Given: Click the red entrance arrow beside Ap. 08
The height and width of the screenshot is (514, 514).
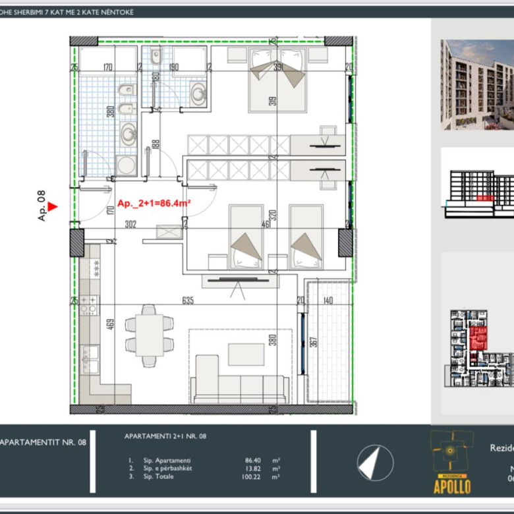Looking at the screenshot, I should pos(53,207).
